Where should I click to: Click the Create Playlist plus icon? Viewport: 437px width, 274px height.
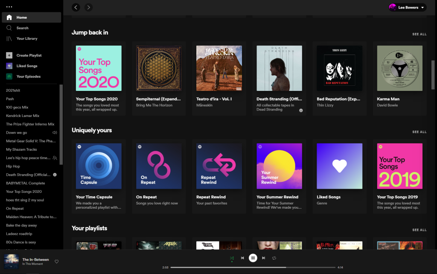(x=9, y=55)
